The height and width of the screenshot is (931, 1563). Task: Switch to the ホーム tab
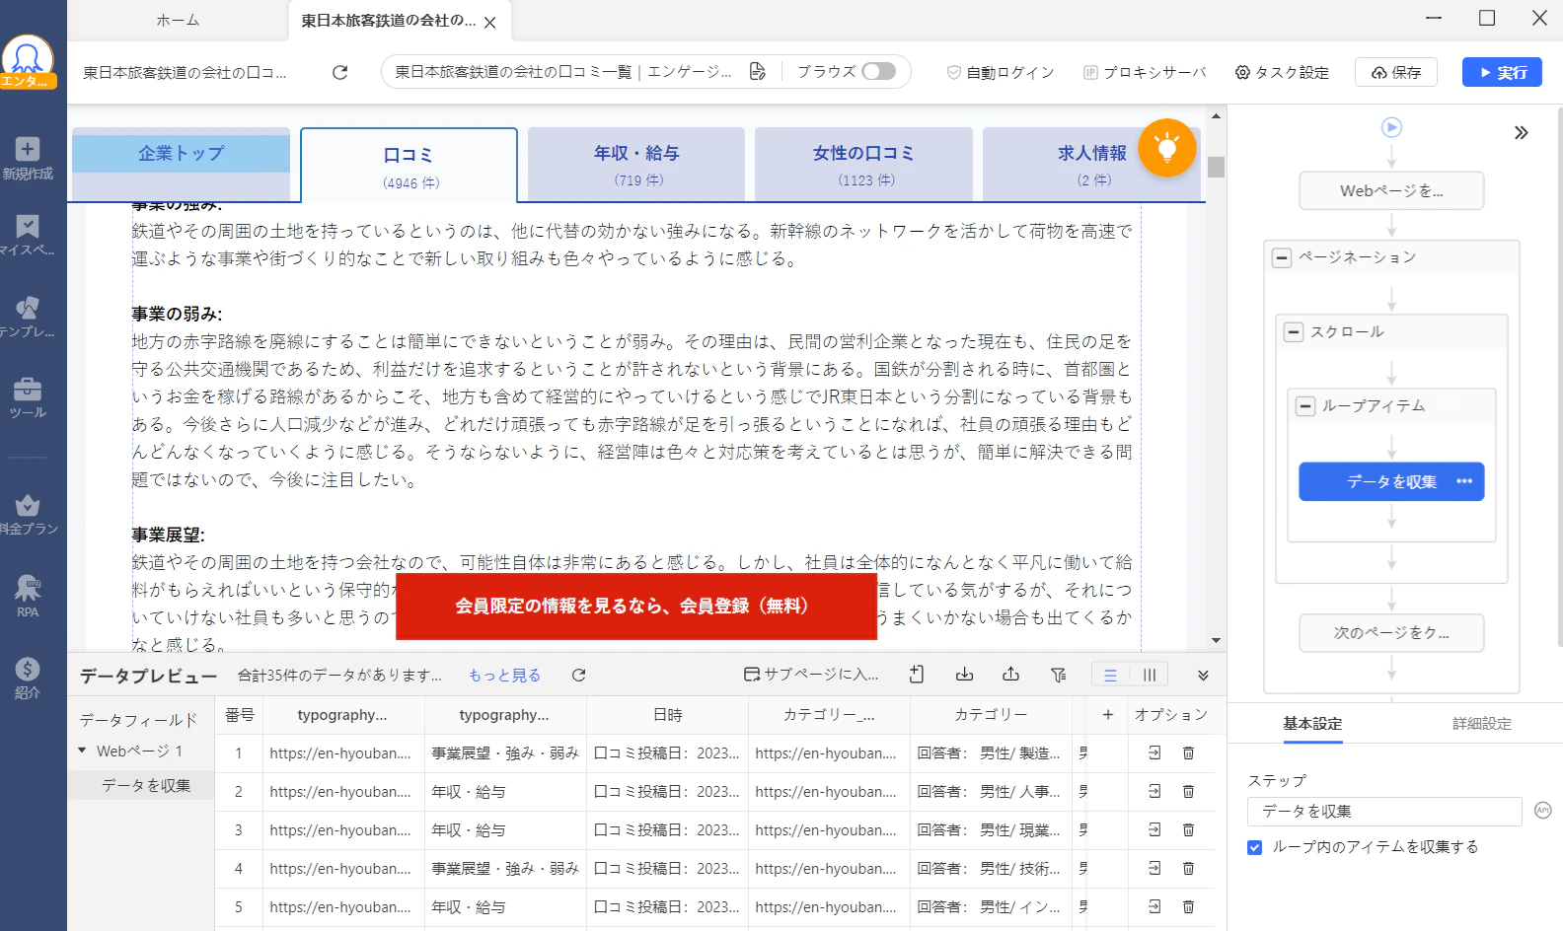tap(178, 20)
